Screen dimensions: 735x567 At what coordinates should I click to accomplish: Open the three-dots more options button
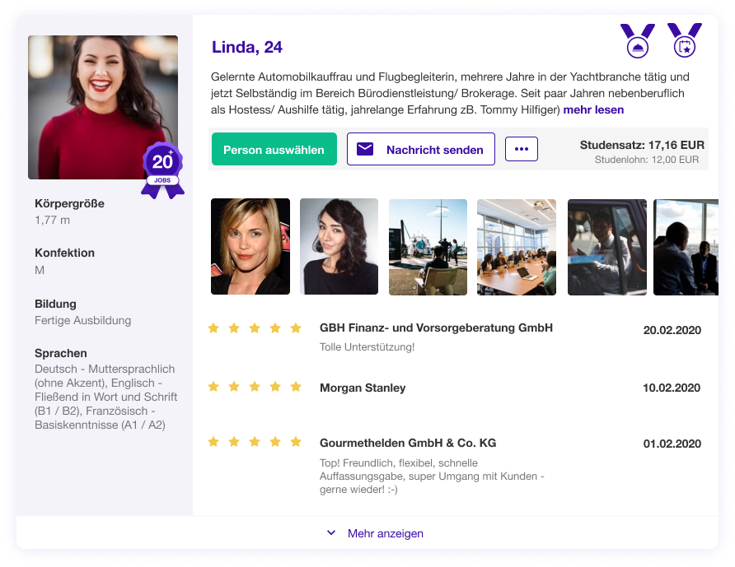tap(522, 149)
